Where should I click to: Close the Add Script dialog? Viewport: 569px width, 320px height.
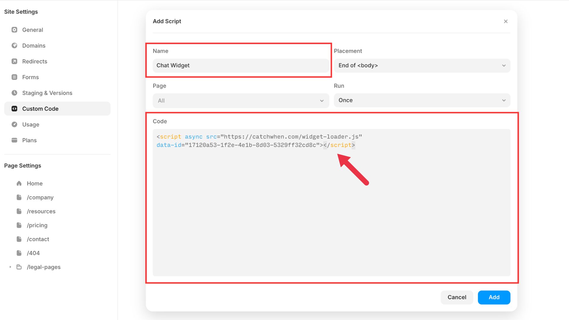506,21
